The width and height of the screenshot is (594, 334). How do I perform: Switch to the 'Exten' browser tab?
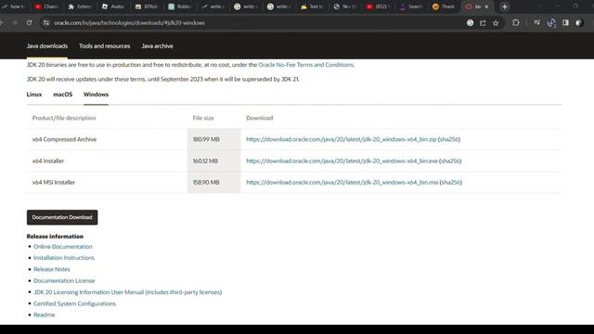[80, 6]
